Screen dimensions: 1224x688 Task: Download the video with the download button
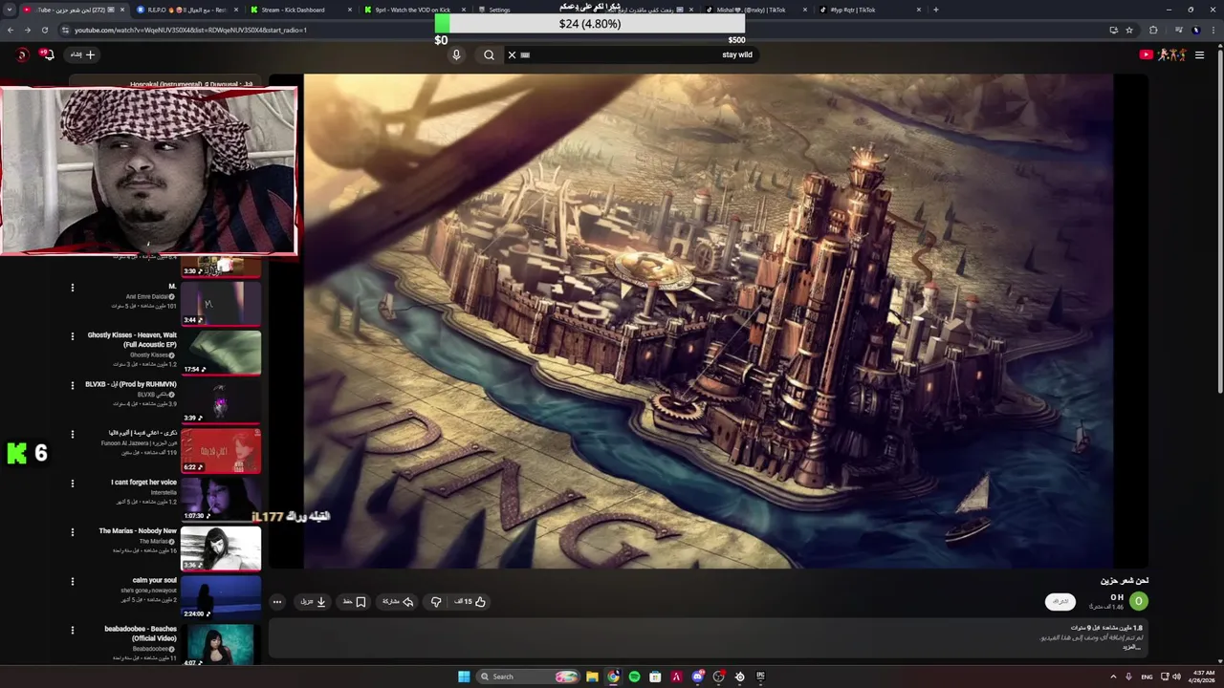(314, 602)
